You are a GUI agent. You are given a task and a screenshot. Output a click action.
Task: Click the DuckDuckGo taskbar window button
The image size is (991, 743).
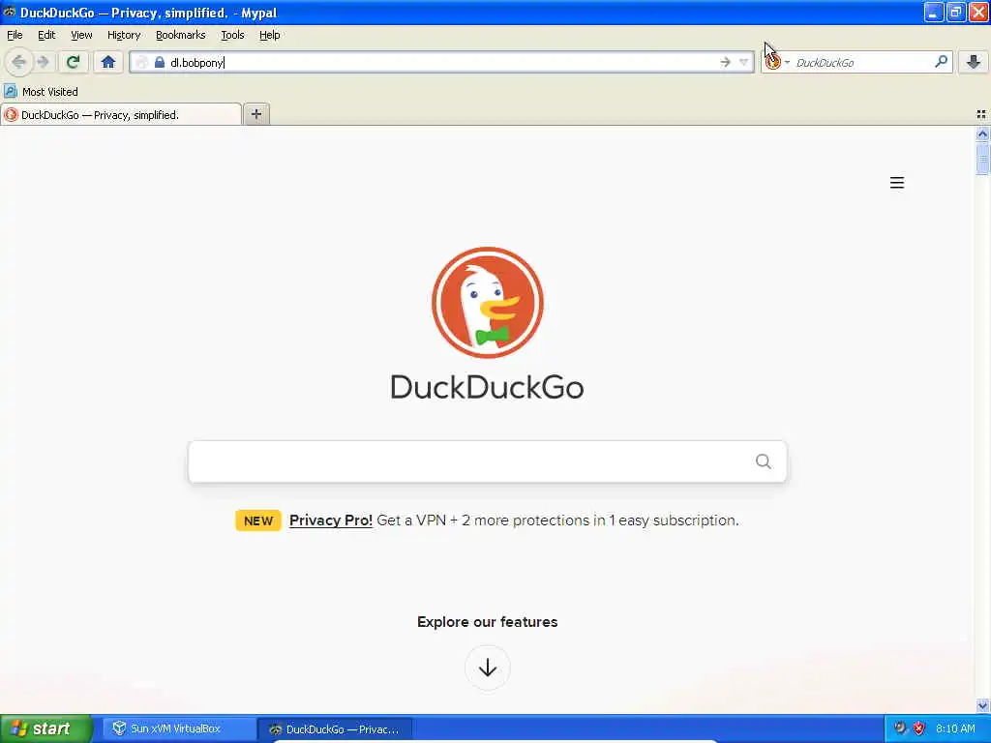pos(335,729)
